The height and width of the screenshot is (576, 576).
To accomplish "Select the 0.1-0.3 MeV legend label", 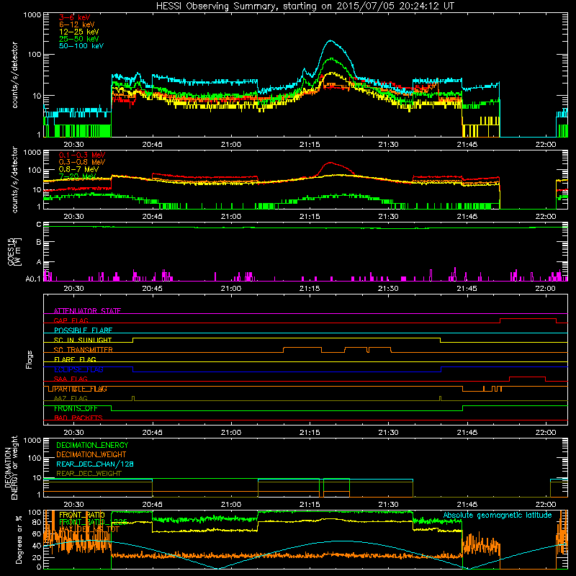I will 82,155.
